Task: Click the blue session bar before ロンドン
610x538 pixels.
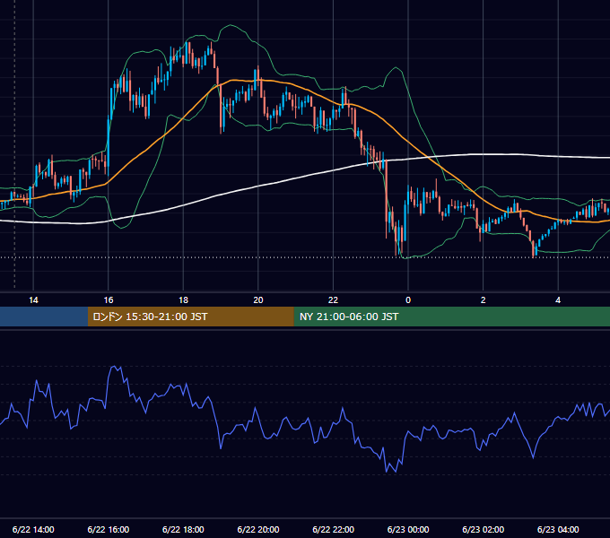Action: click(44, 317)
